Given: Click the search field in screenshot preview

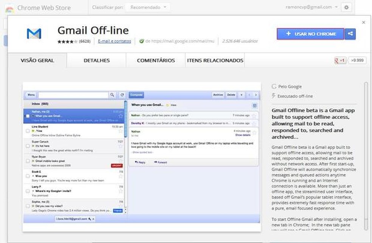Looking at the screenshot, I should pyautogui.click(x=73, y=95).
